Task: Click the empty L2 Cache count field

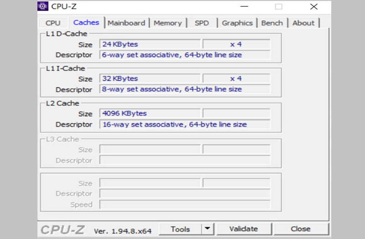Action: (236, 113)
